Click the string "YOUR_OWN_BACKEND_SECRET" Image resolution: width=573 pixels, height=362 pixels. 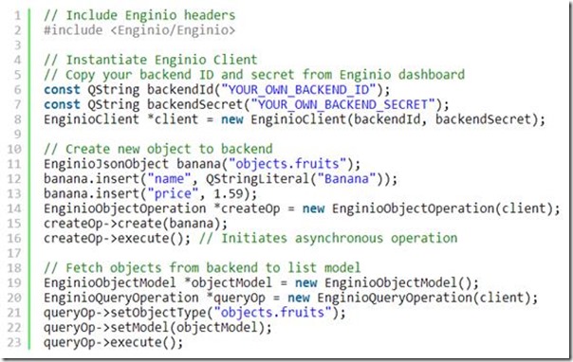342,104
